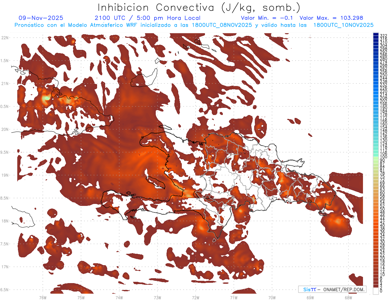This screenshot has height=302, width=391.
Task: Click the '322' value on the color scale
Action: pos(384,36)
